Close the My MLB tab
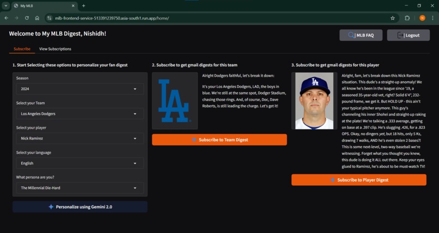This screenshot has width=439, height=233. click(74, 5)
